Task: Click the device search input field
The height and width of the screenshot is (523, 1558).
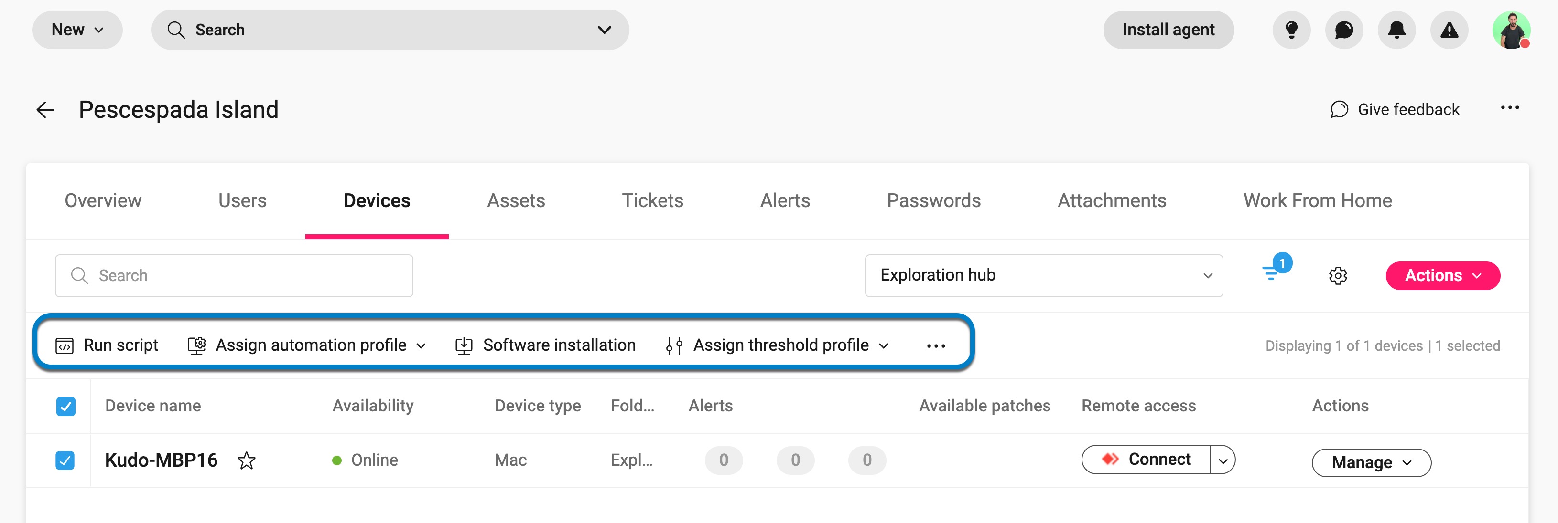Action: (233, 275)
